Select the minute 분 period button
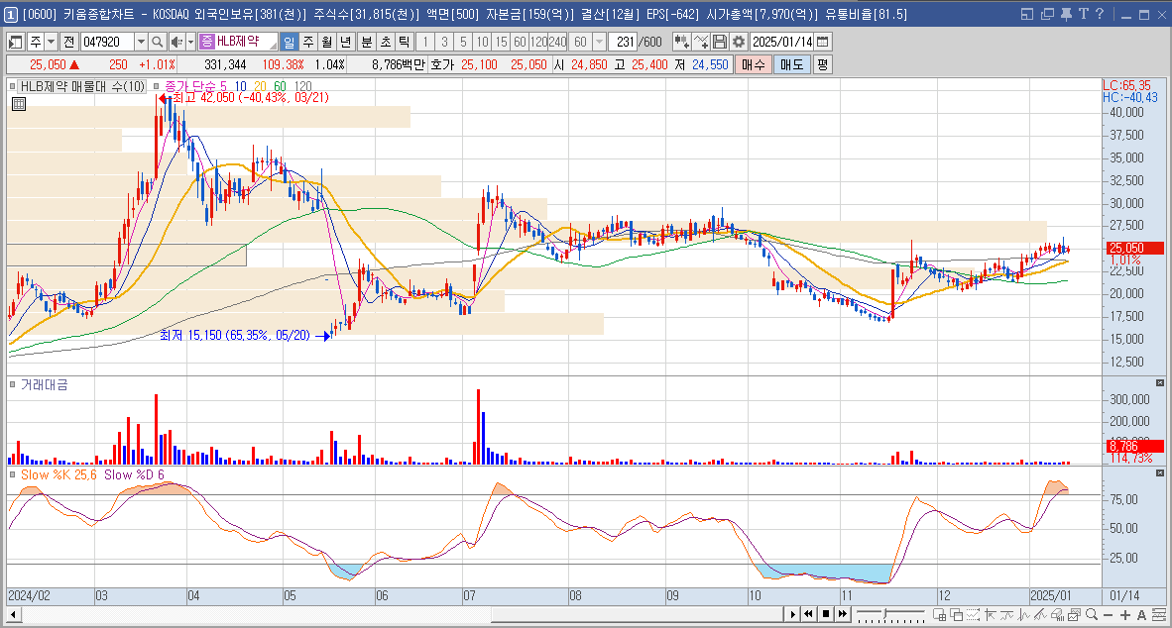Viewport: 1172px width, 628px height. (366, 42)
